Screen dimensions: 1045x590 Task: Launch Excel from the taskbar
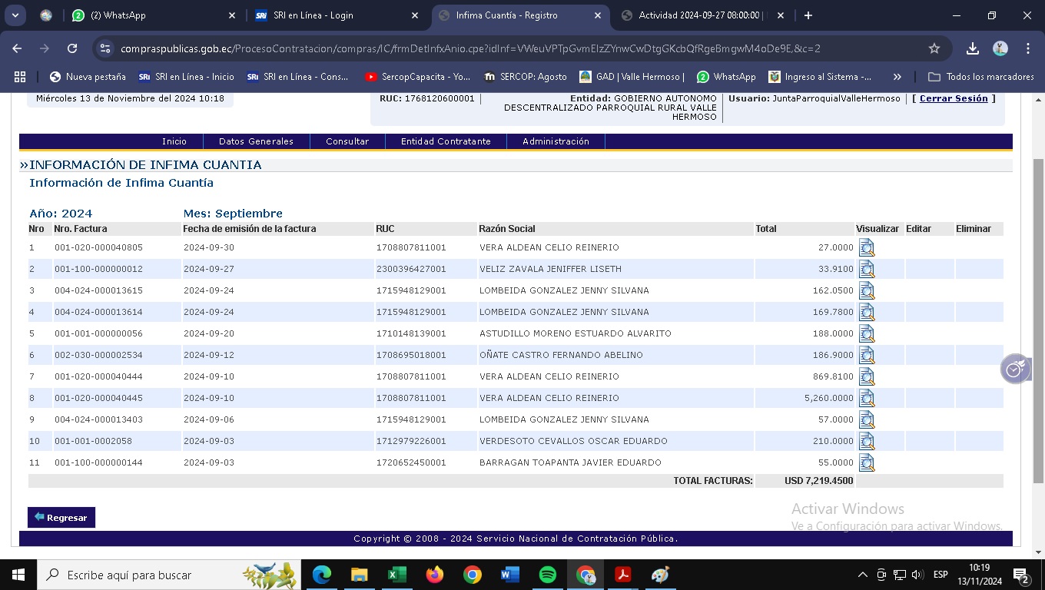tap(396, 575)
